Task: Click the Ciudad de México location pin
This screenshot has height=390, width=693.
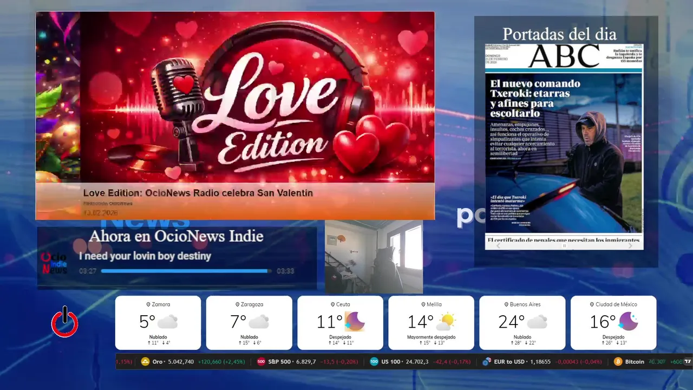Action: 592,304
